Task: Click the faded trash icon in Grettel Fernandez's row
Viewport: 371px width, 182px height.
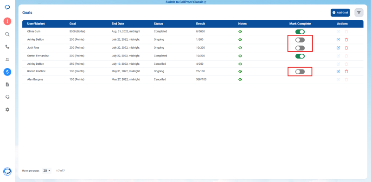Action: pyautogui.click(x=346, y=56)
